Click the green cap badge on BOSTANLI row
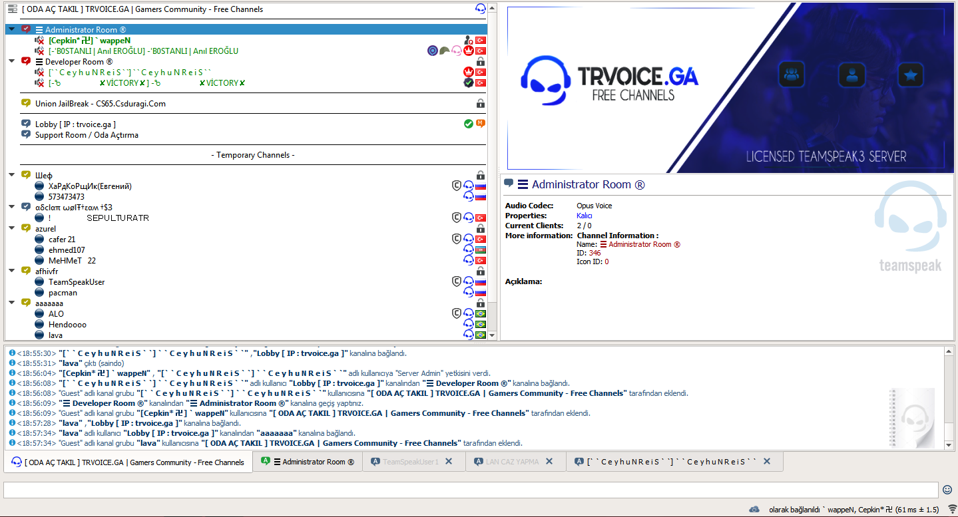958x517 pixels. 445,51
